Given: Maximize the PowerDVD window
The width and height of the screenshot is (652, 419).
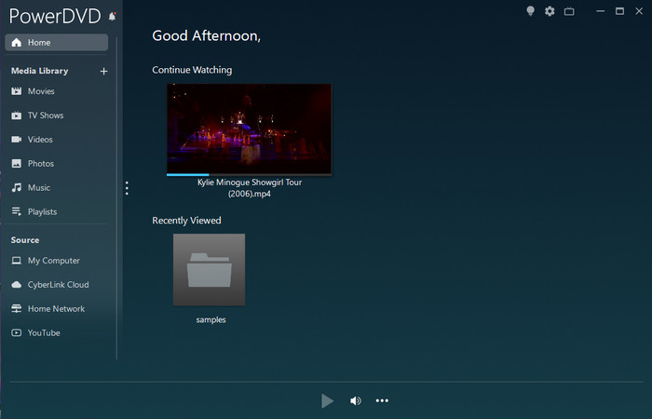Looking at the screenshot, I should coord(619,11).
